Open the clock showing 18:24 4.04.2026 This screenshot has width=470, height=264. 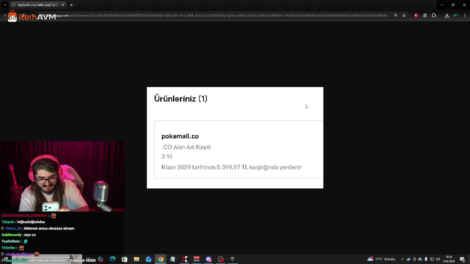(449, 259)
